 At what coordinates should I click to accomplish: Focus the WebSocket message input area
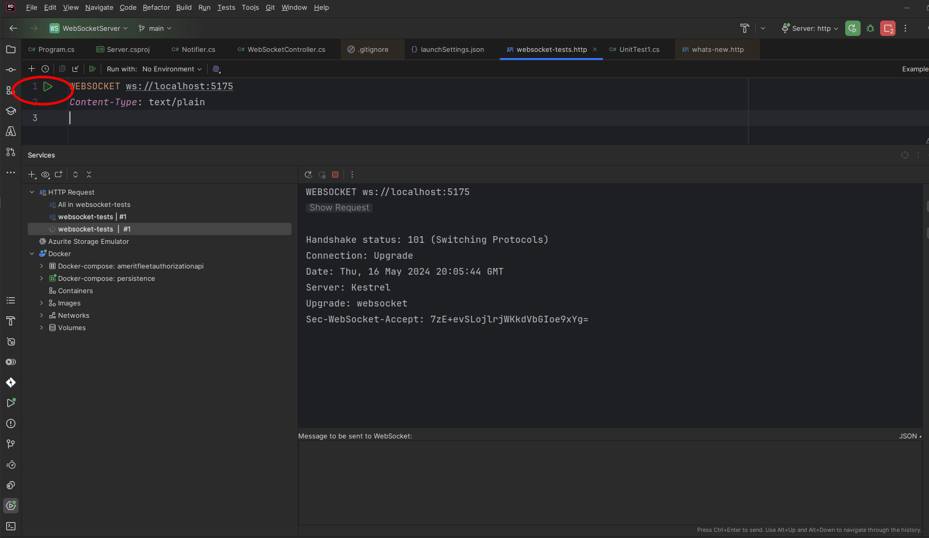pos(610,483)
